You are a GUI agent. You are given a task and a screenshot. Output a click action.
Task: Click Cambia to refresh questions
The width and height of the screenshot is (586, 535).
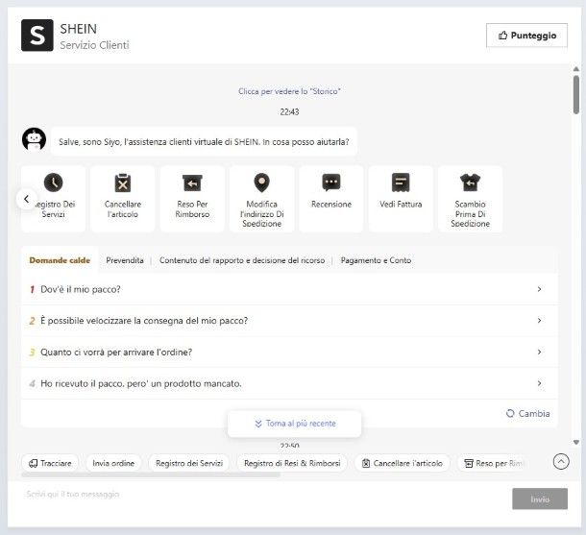[x=527, y=414]
